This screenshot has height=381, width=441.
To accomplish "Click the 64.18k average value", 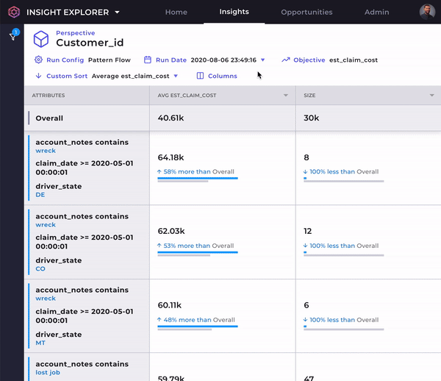I will pyautogui.click(x=171, y=157).
